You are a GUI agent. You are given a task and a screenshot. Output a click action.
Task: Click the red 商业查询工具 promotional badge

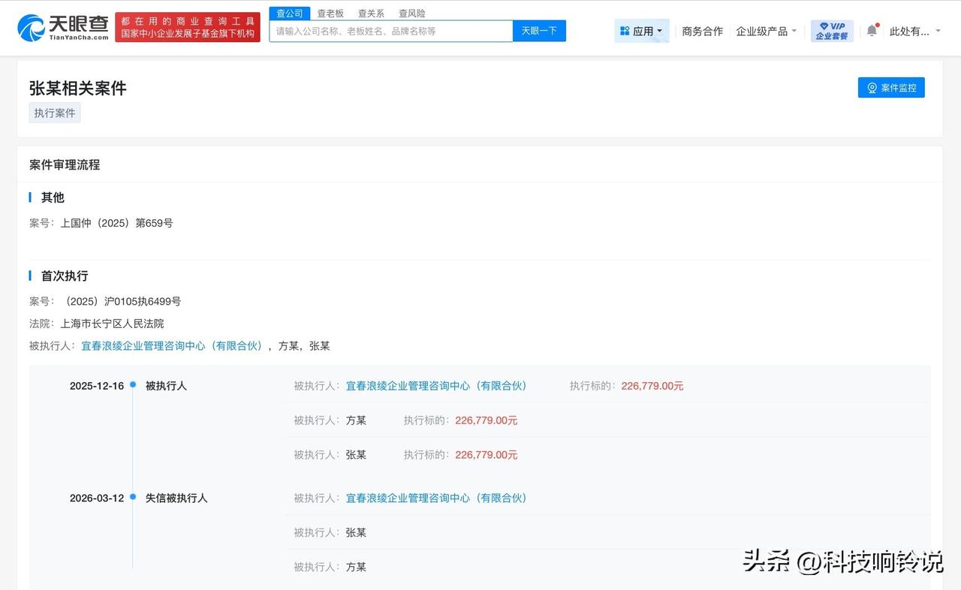(x=187, y=27)
